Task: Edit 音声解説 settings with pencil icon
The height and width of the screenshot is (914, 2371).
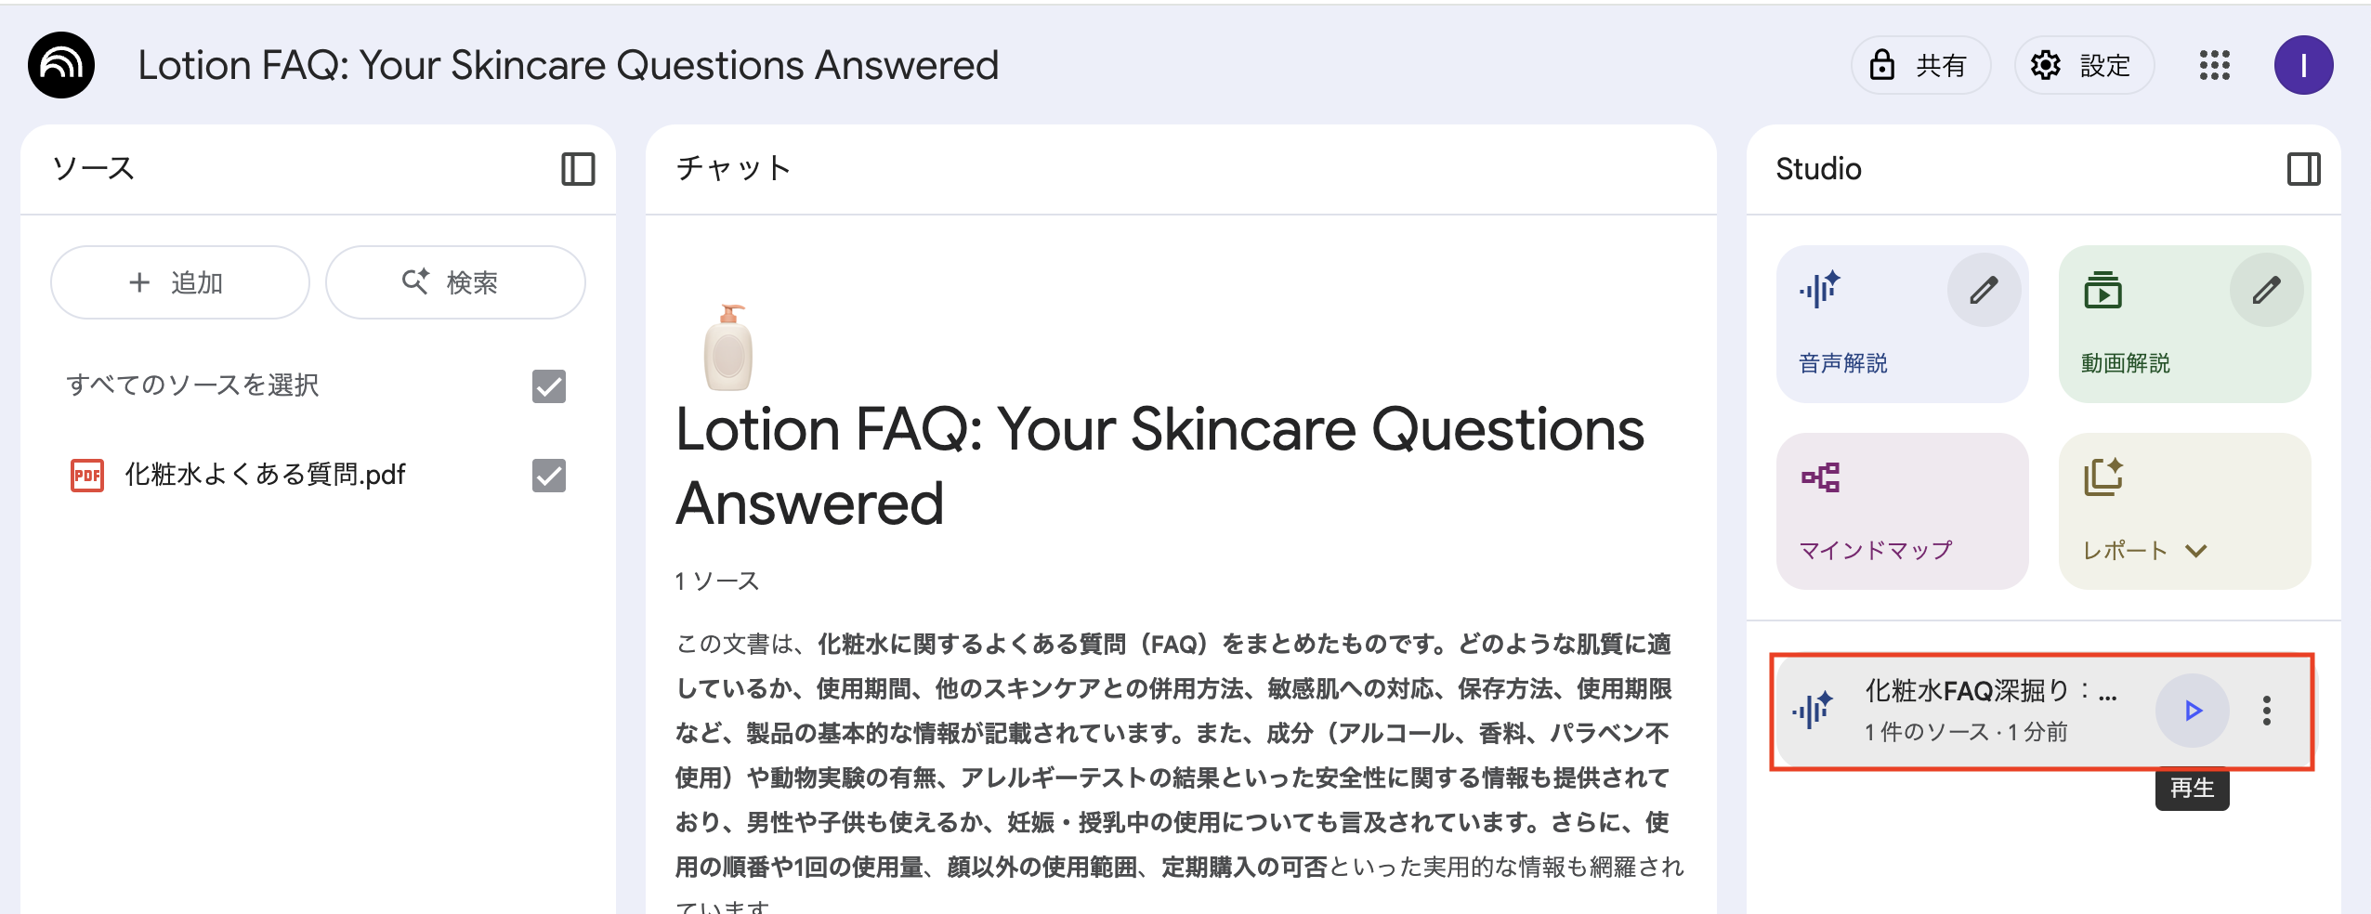Action: click(x=1984, y=290)
